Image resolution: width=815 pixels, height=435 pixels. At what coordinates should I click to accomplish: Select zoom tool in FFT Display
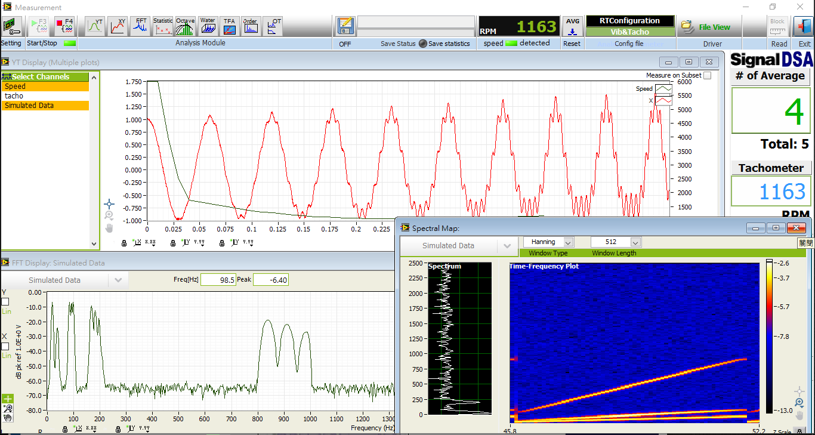point(8,408)
